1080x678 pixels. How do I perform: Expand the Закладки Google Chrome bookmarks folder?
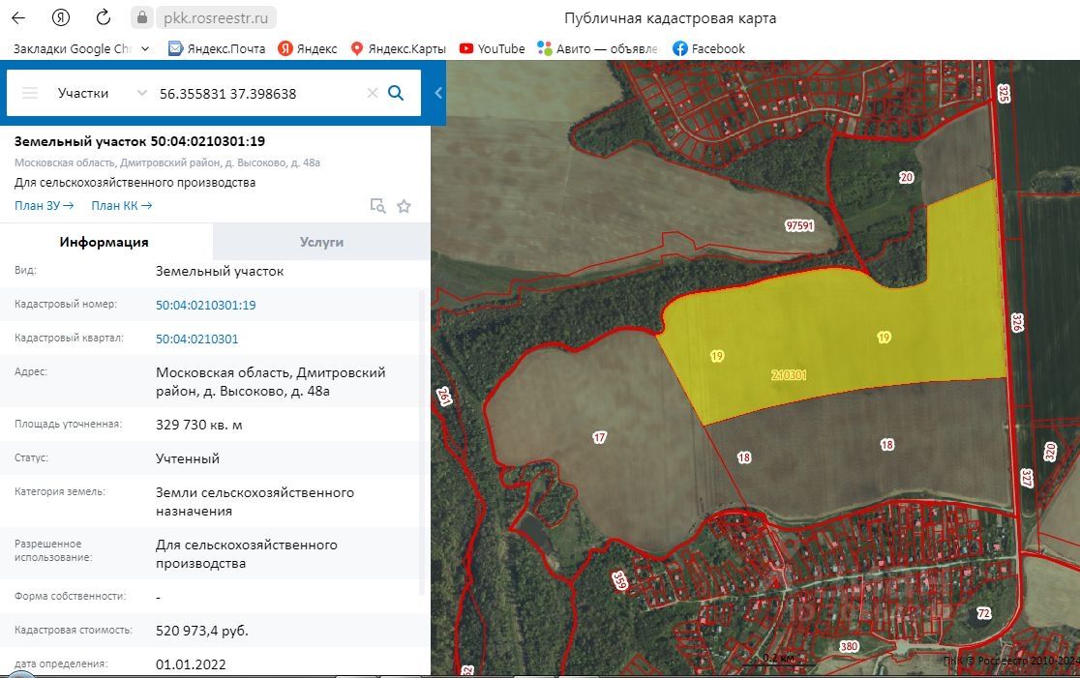tap(82, 49)
